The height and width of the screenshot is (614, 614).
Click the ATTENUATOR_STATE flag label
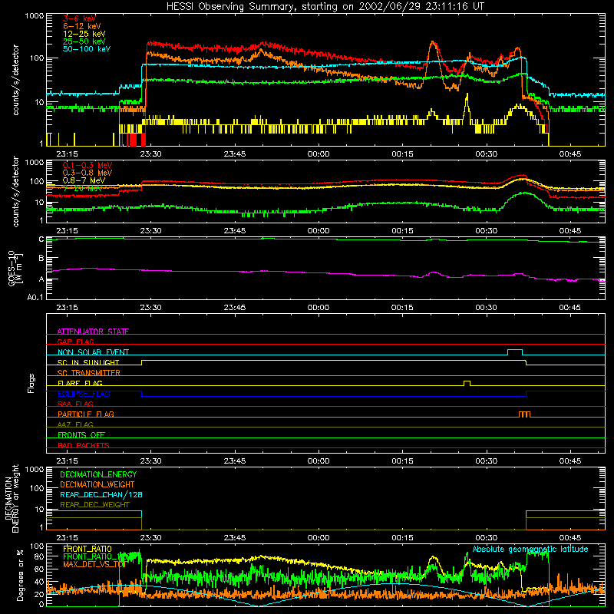point(93,332)
